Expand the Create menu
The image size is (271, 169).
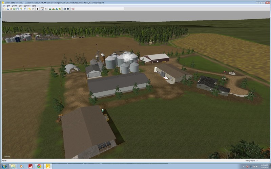point(15,6)
